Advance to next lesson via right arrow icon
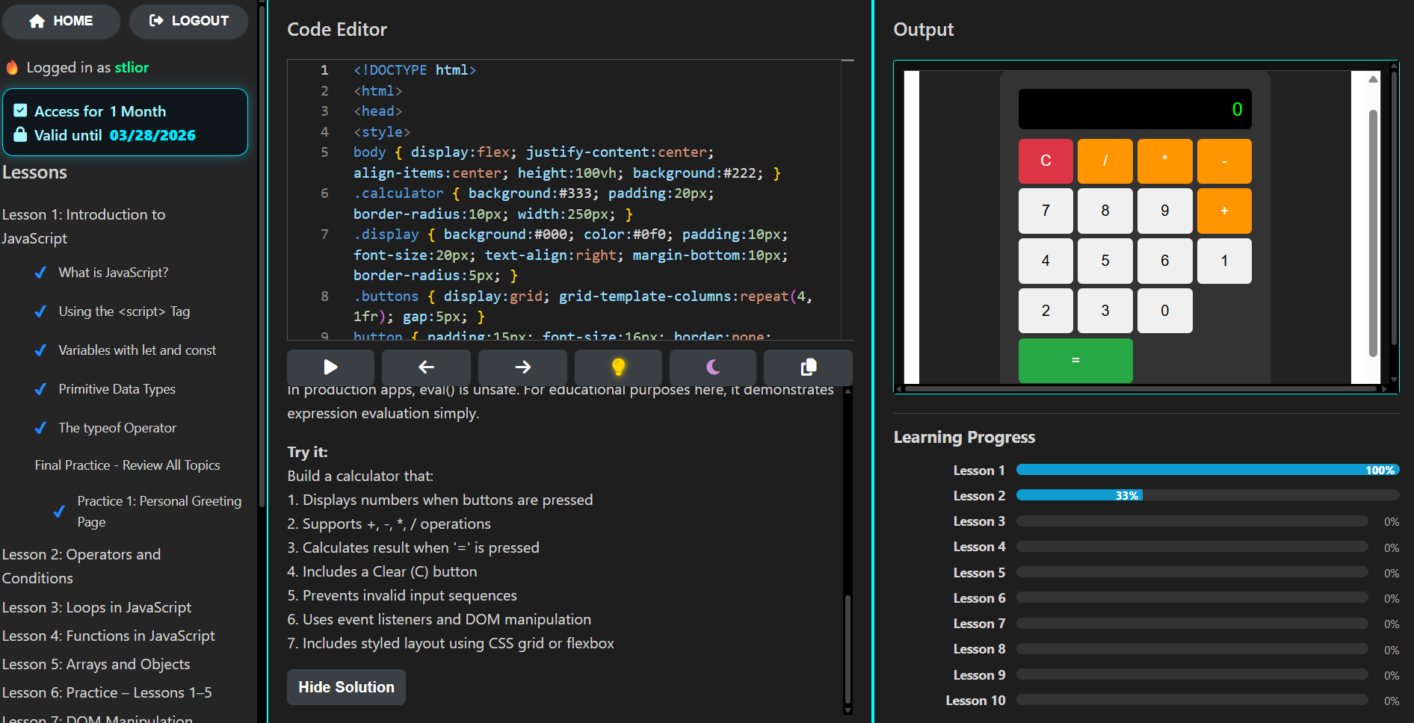The width and height of the screenshot is (1414, 723). click(522, 367)
